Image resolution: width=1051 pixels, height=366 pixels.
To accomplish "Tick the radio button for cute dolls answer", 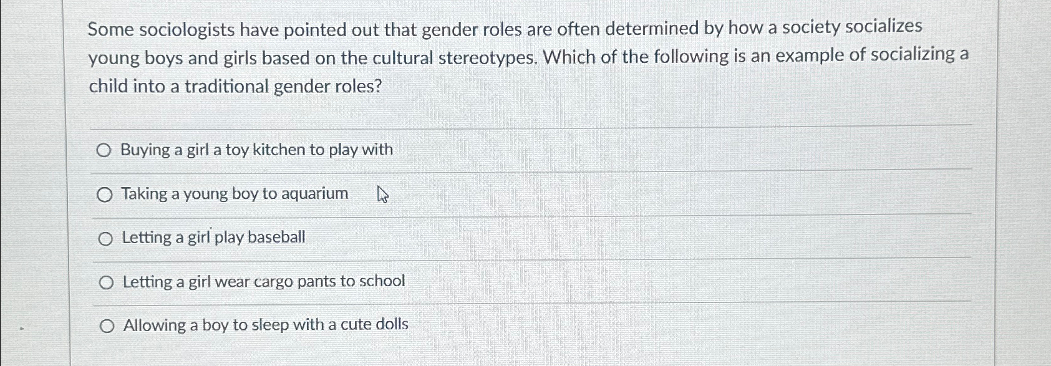I will point(107,326).
